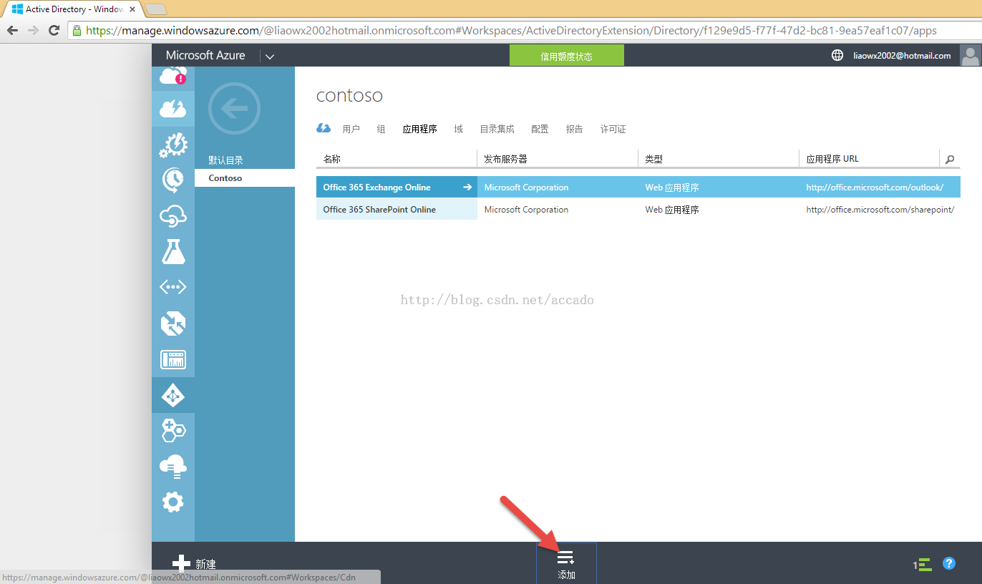Open the clock scheduler sidebar icon
This screenshot has width=982, height=584.
click(x=172, y=180)
